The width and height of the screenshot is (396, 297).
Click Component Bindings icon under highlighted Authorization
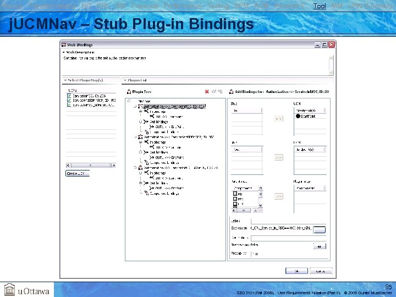click(x=146, y=131)
